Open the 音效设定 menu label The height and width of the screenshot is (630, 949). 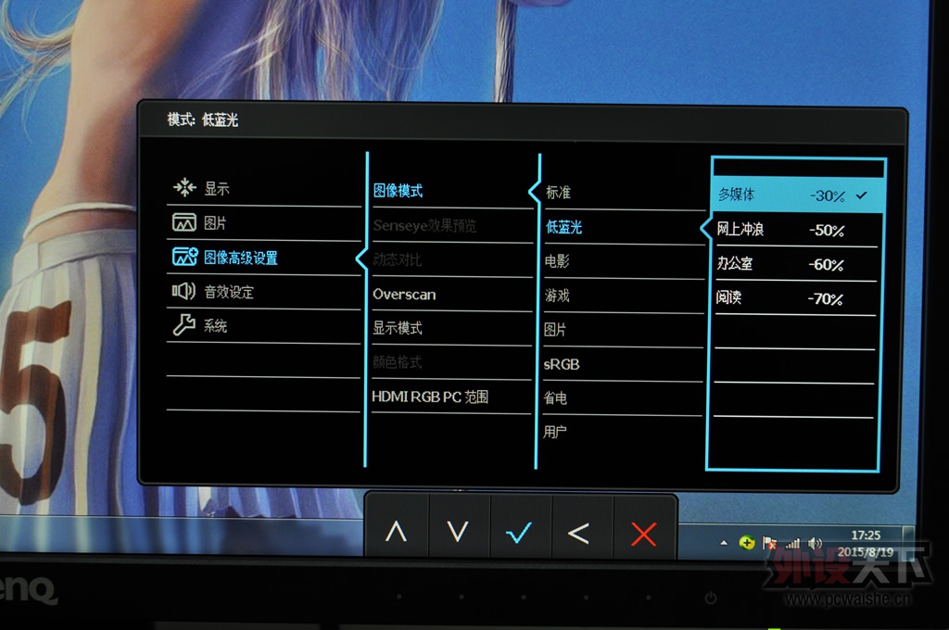point(229,293)
